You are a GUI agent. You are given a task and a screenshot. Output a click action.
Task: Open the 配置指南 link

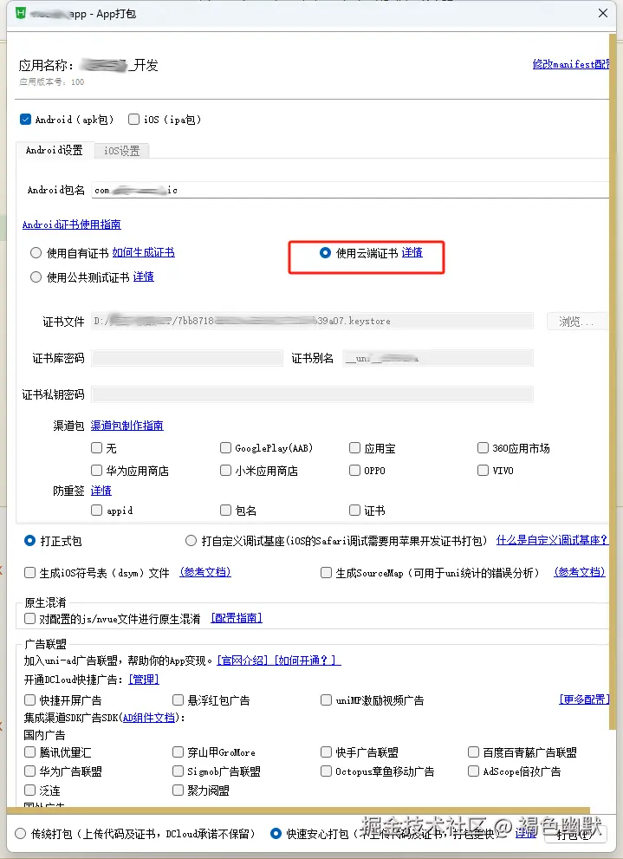point(237,618)
